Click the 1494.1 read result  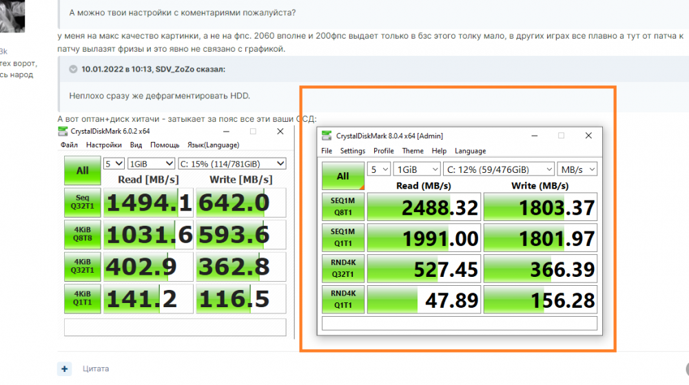tap(149, 202)
